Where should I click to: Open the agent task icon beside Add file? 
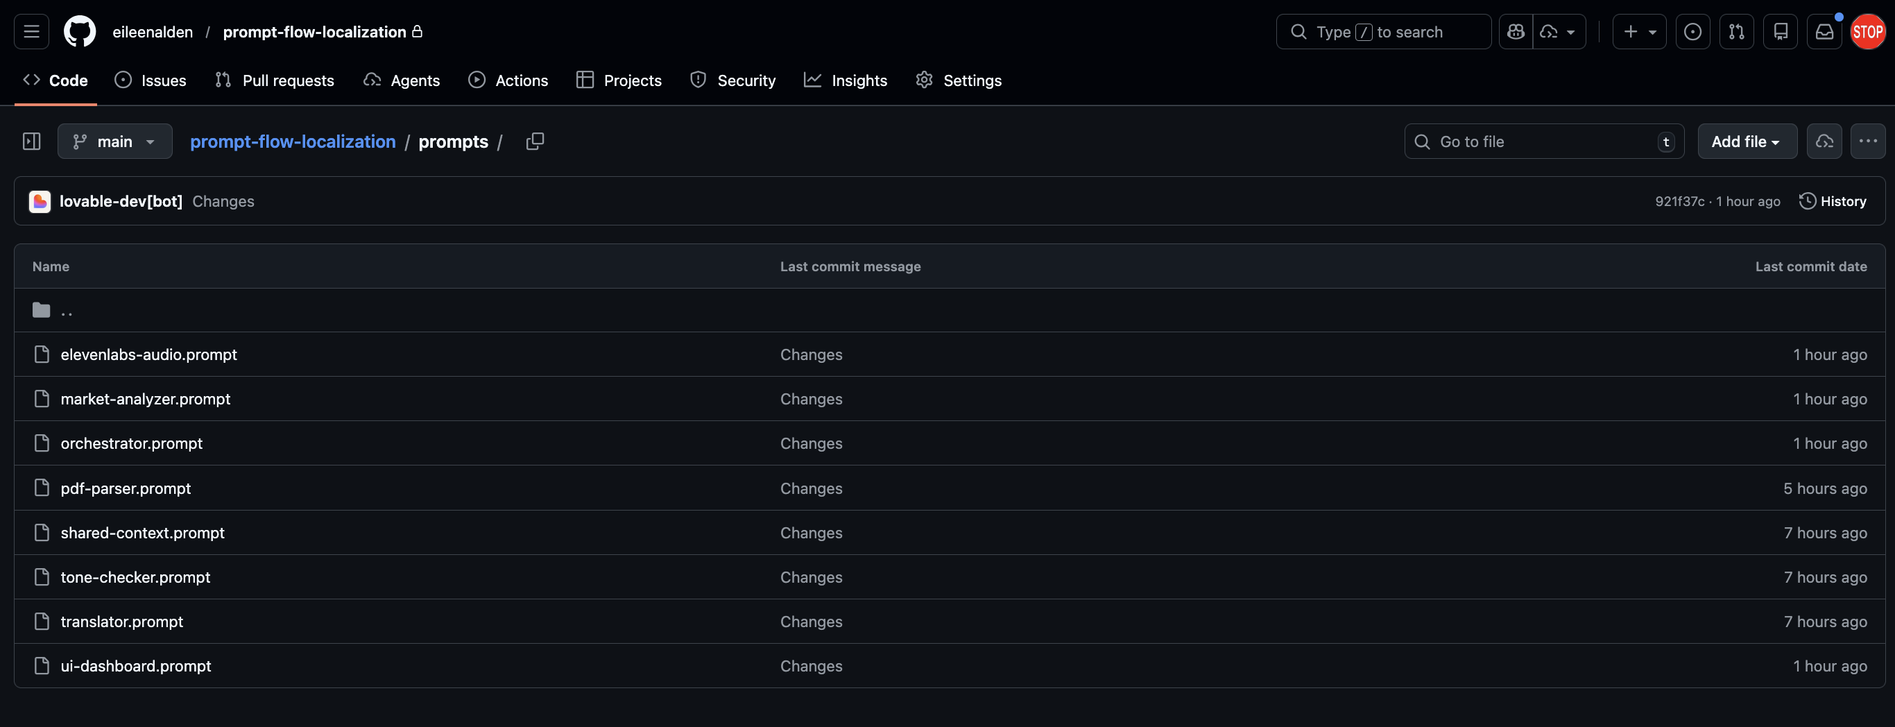click(x=1824, y=142)
